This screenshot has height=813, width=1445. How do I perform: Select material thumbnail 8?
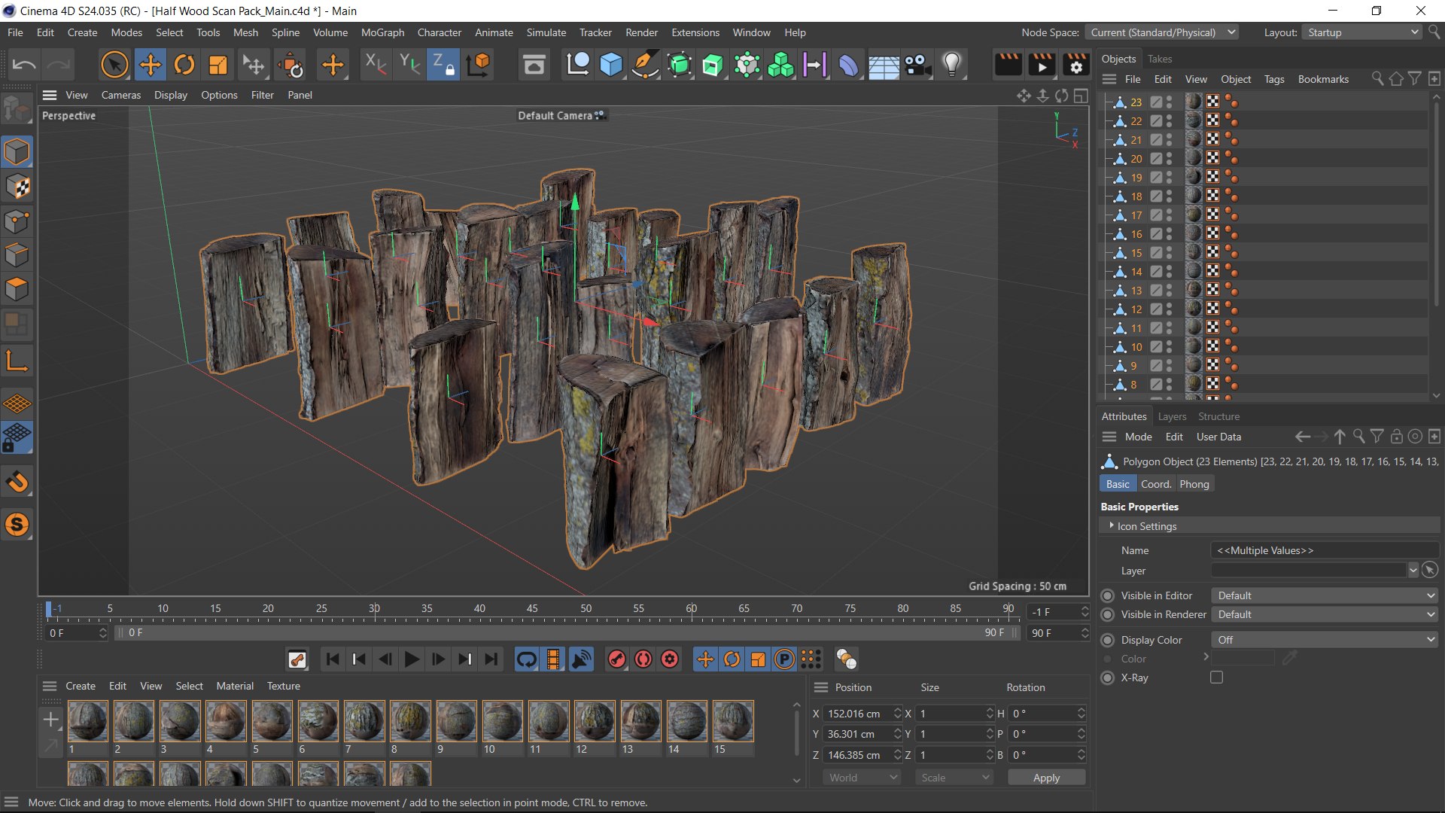(x=409, y=721)
